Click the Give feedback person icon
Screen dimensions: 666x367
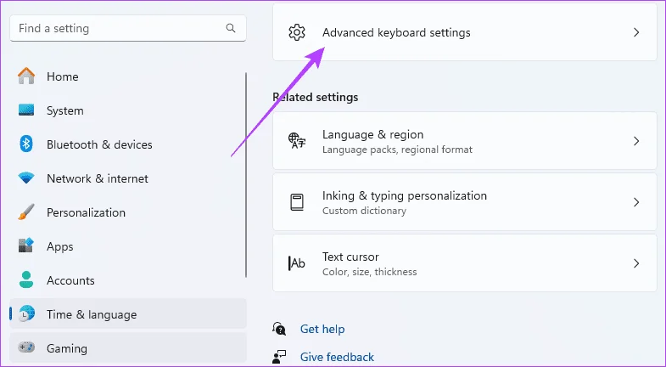point(279,357)
